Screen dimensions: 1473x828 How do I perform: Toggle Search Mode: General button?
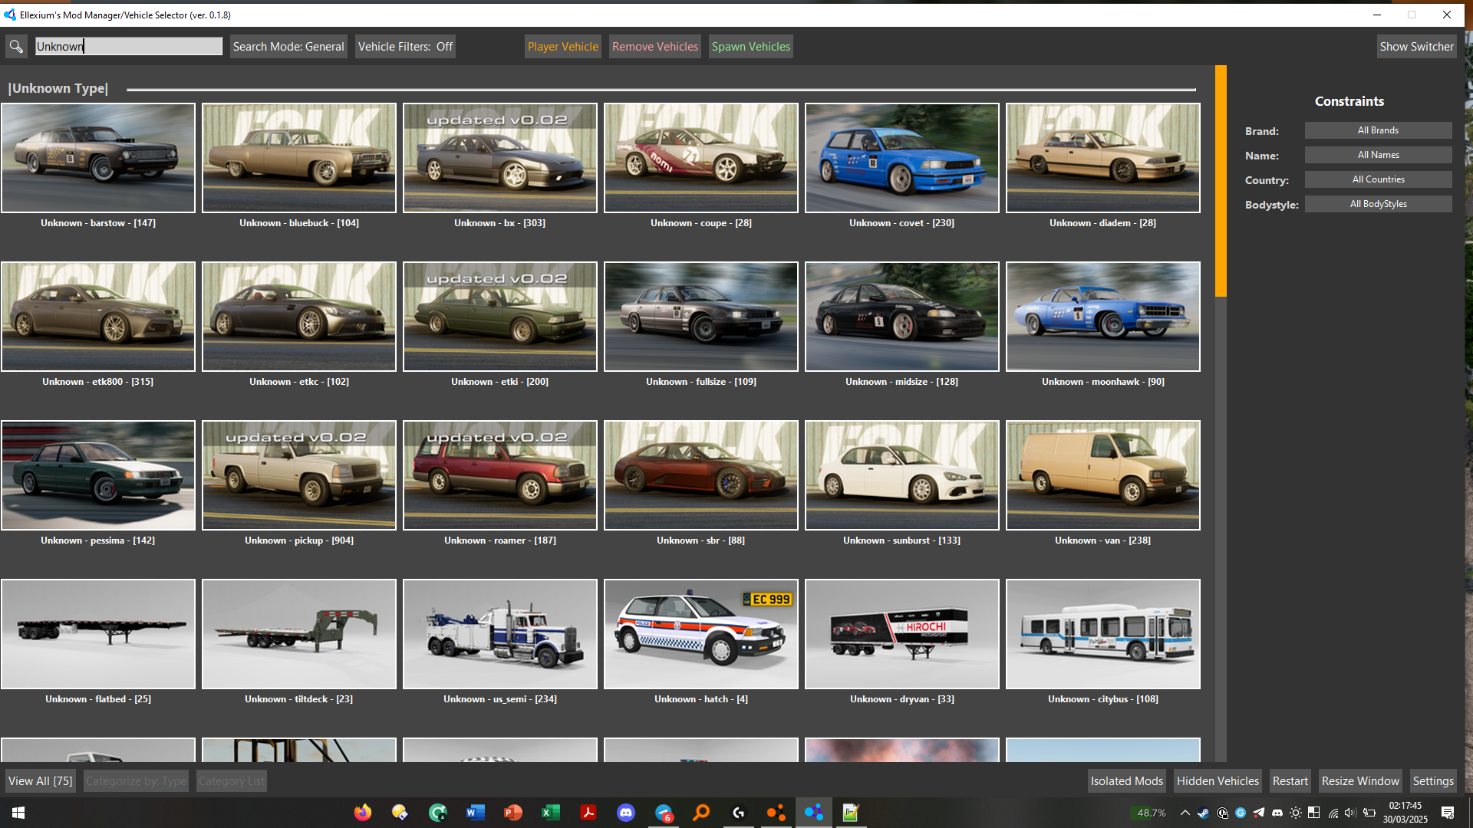(288, 47)
